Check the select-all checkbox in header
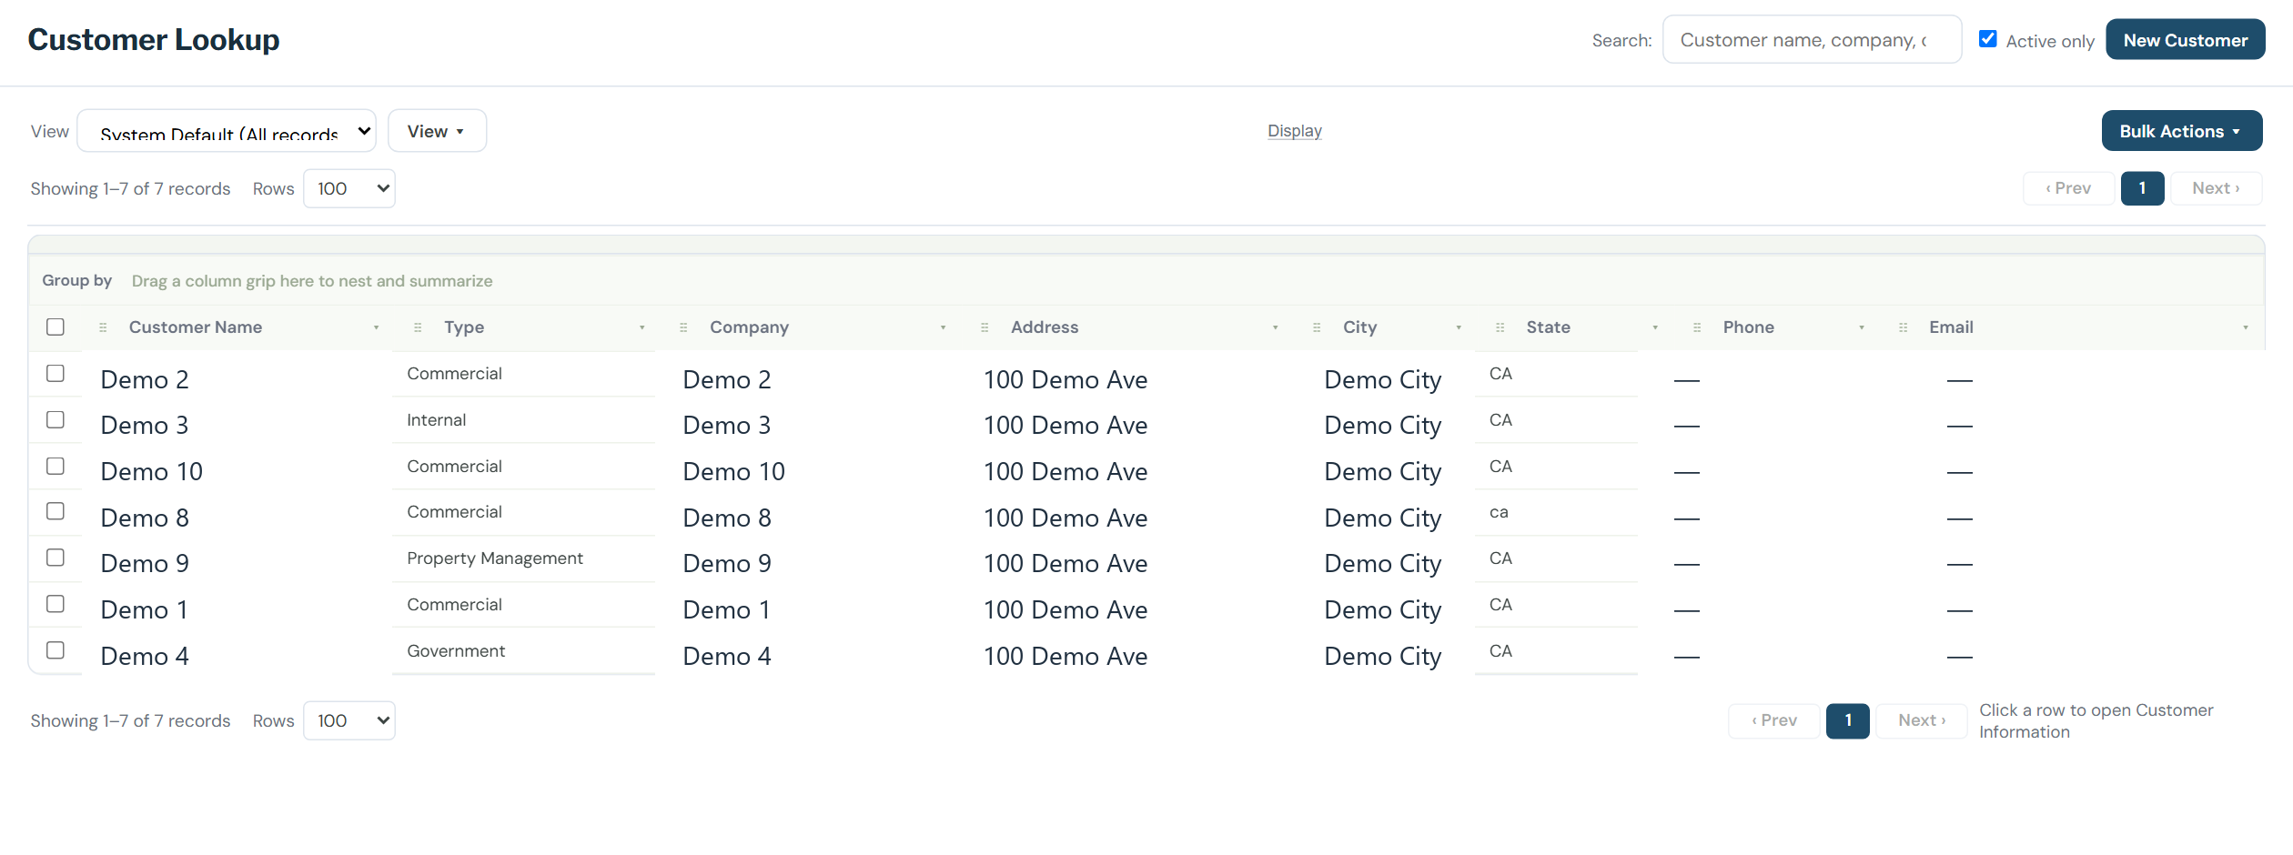2293x855 pixels. click(56, 327)
